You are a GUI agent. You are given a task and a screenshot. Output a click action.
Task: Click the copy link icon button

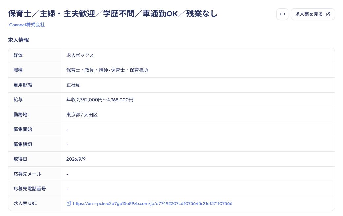[282, 14]
